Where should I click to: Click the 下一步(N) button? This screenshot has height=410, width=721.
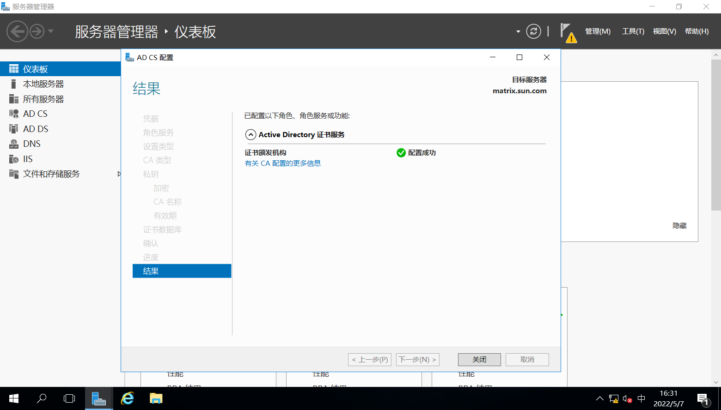[x=417, y=360]
